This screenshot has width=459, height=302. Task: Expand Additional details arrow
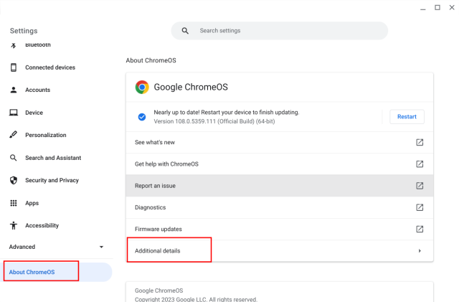[420, 251]
